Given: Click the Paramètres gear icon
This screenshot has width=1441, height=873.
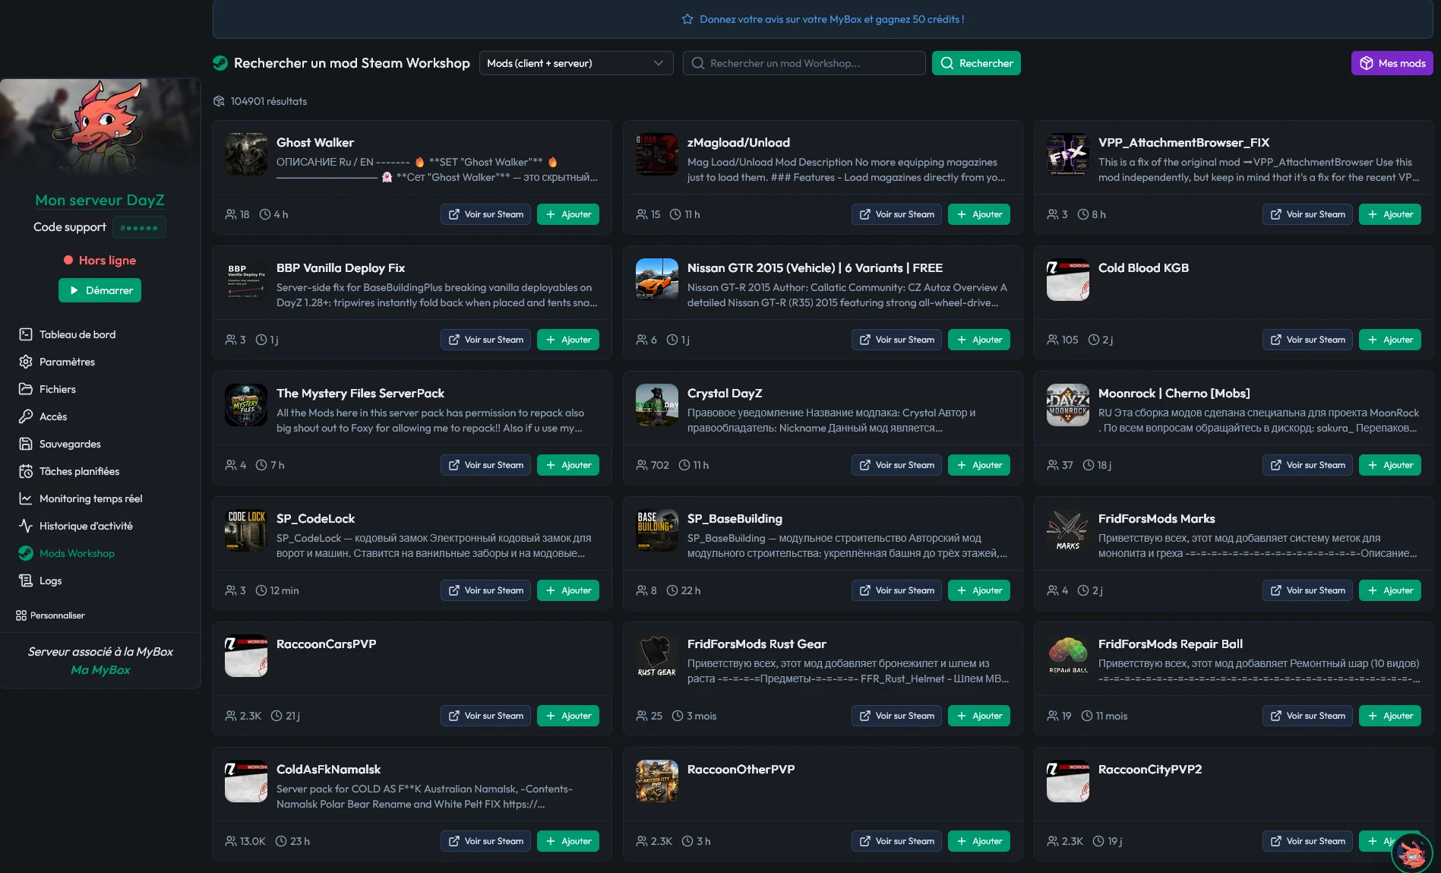Looking at the screenshot, I should pos(26,362).
